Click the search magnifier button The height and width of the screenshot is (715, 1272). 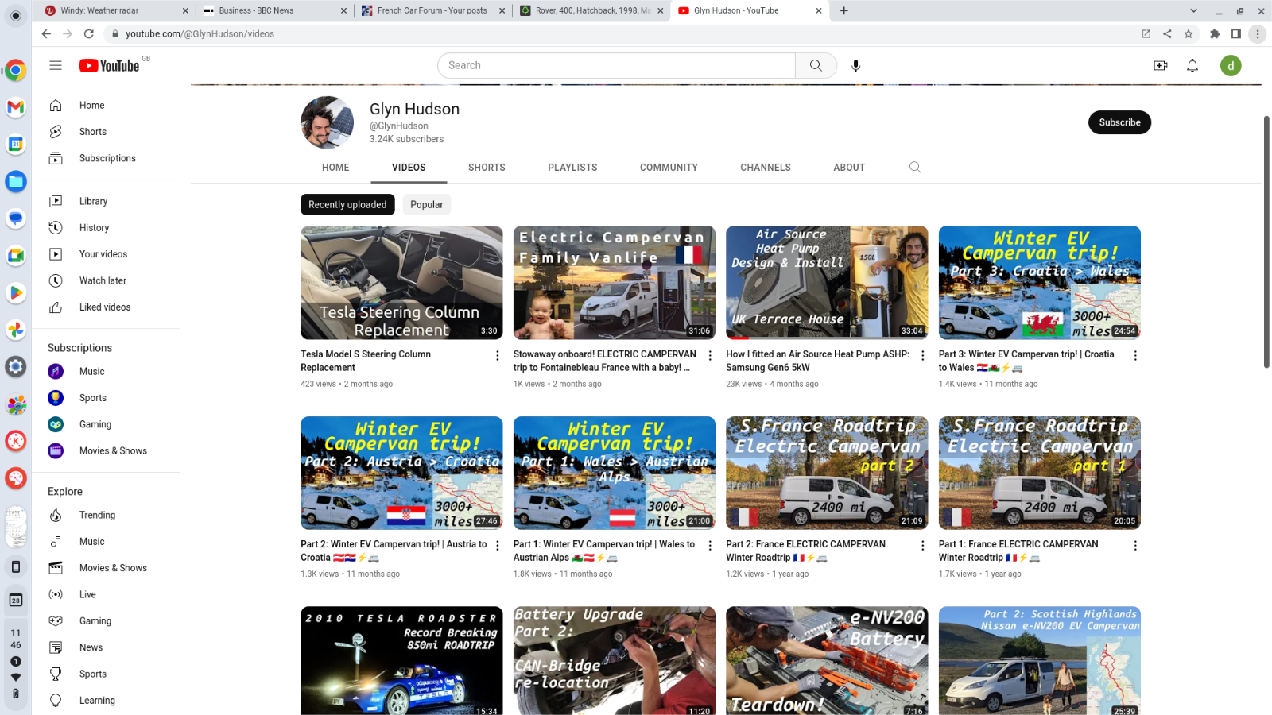816,65
